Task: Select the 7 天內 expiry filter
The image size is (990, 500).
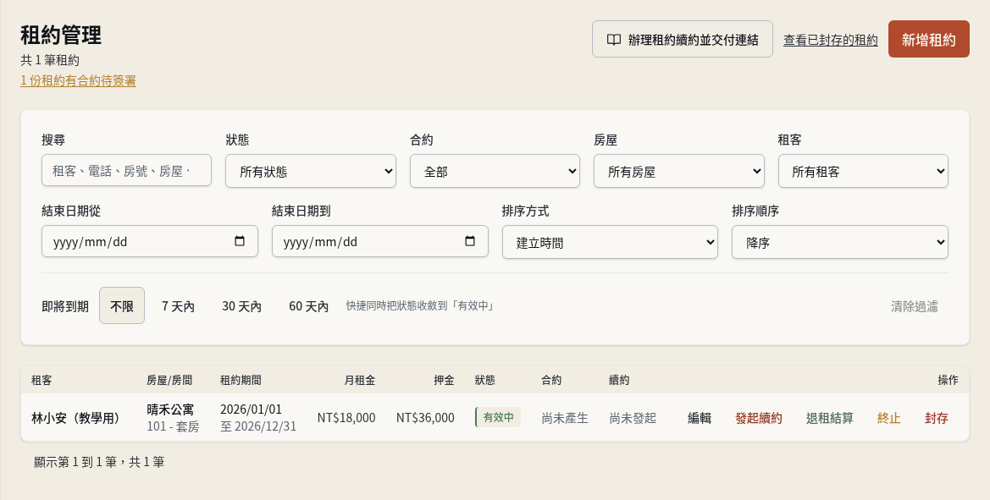Action: click(x=178, y=305)
